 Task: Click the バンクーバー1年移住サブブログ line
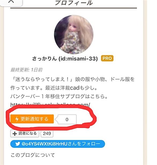coord(59,96)
